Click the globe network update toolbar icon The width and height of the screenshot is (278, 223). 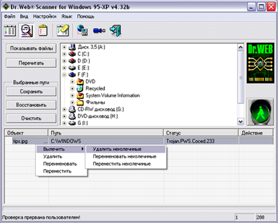(82, 30)
